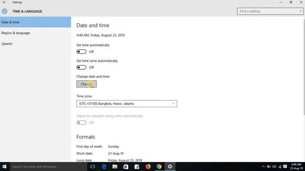Click Search the web and Windows box
Screen dimensions: 305x171
point(48,167)
